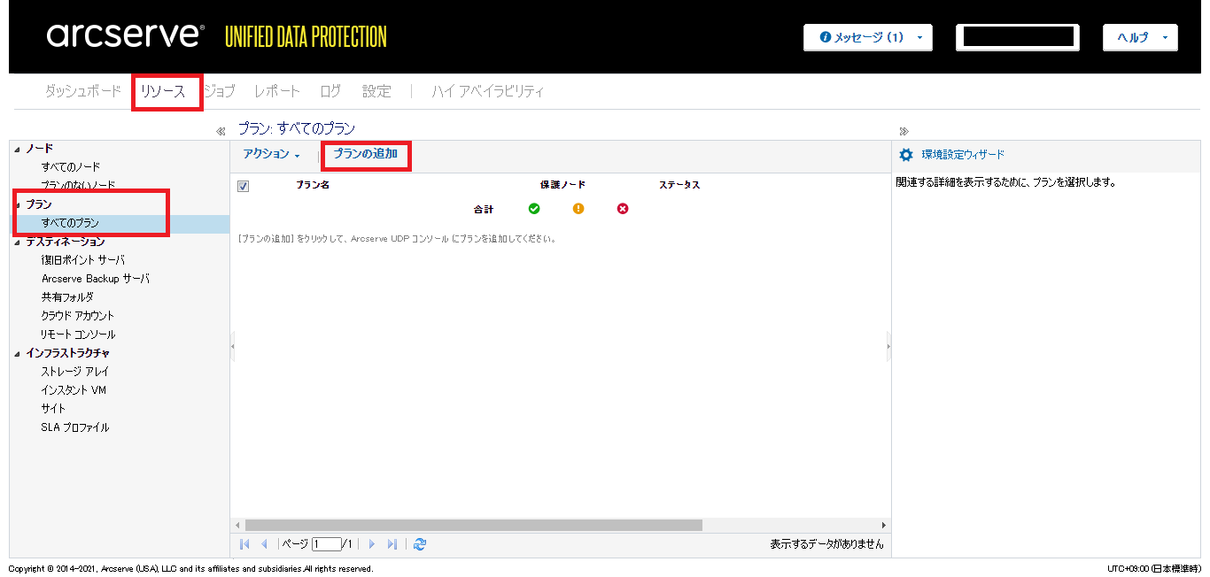
Task: Open the ヘルプ dropdown
Action: (1140, 37)
